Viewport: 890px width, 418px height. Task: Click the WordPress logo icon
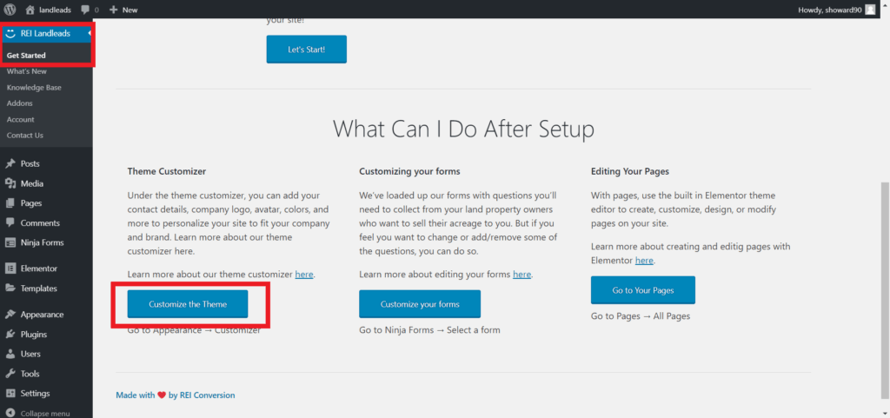10,9
